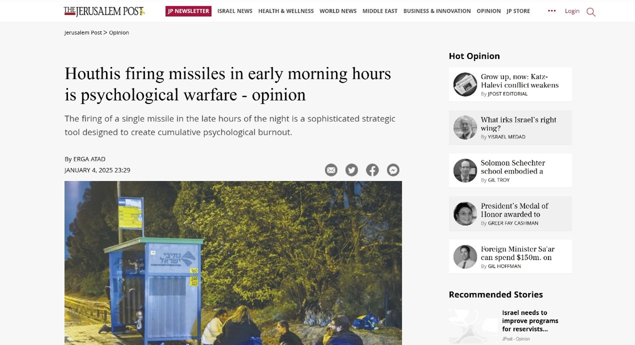Click the Login link

click(572, 11)
